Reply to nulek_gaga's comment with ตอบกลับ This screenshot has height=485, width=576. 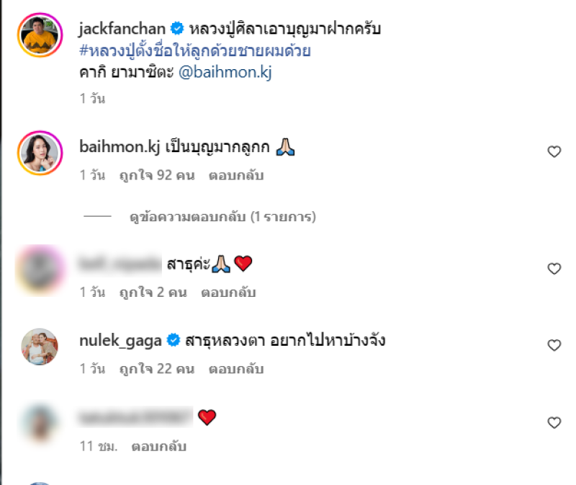236,369
